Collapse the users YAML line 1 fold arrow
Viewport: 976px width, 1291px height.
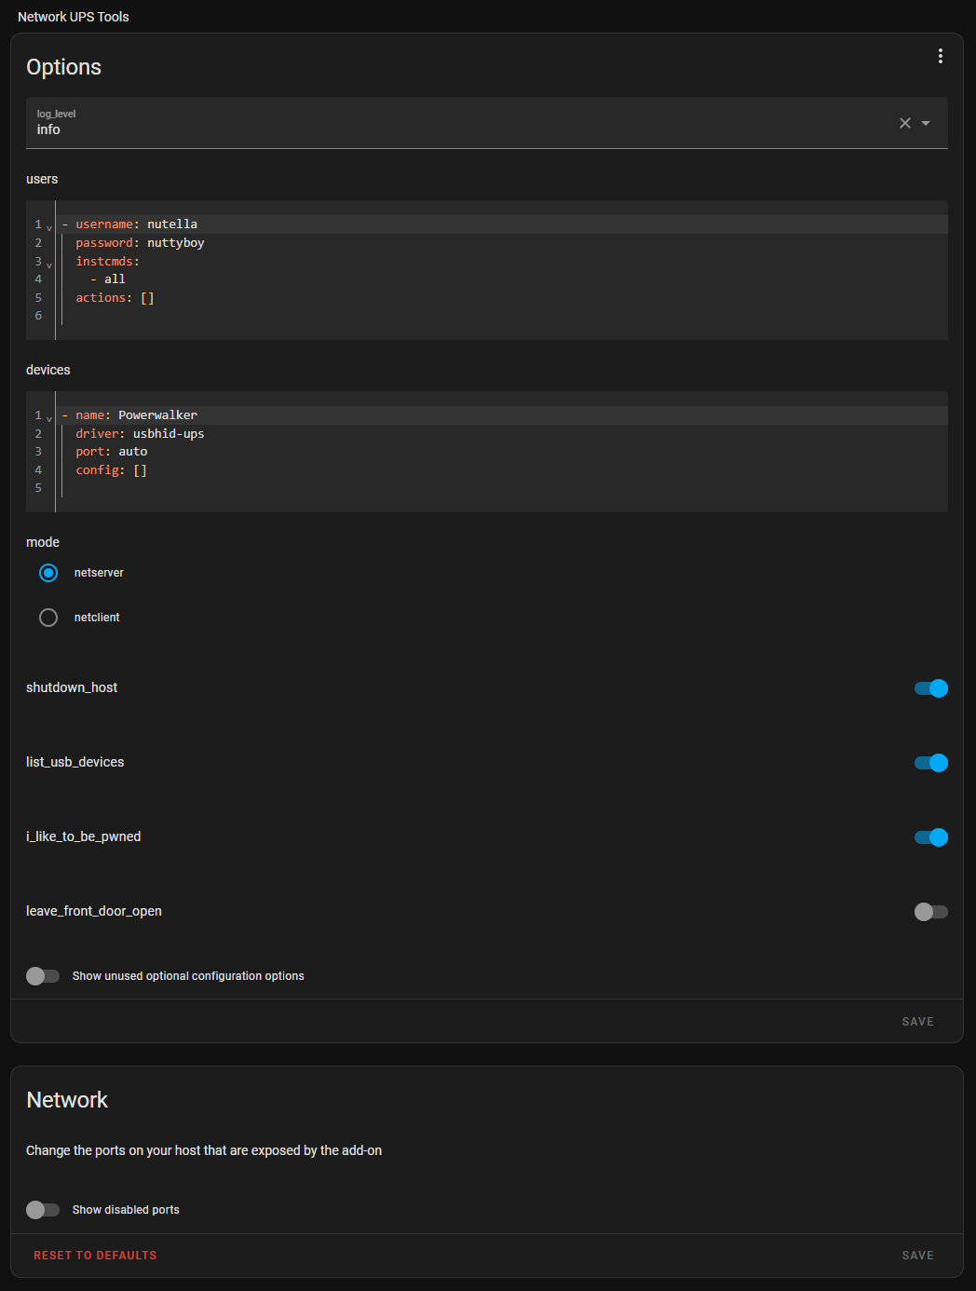(x=49, y=228)
